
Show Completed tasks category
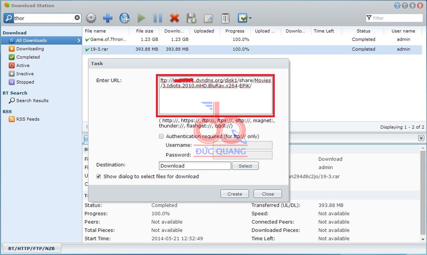pos(28,57)
